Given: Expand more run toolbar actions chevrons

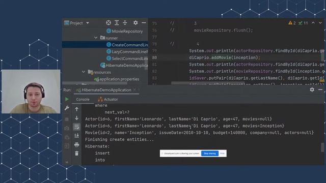Looking at the screenshot, I should [x=67, y=162].
